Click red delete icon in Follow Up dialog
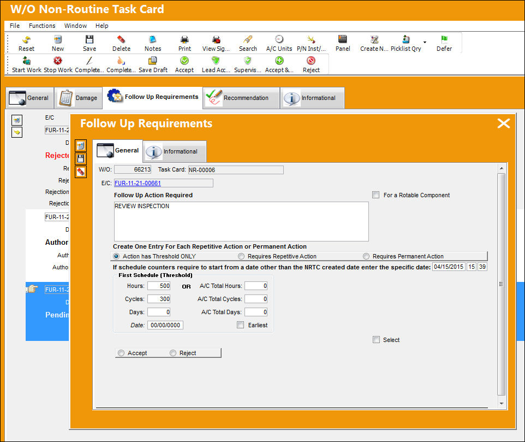The height and width of the screenshot is (442, 525). point(81,172)
